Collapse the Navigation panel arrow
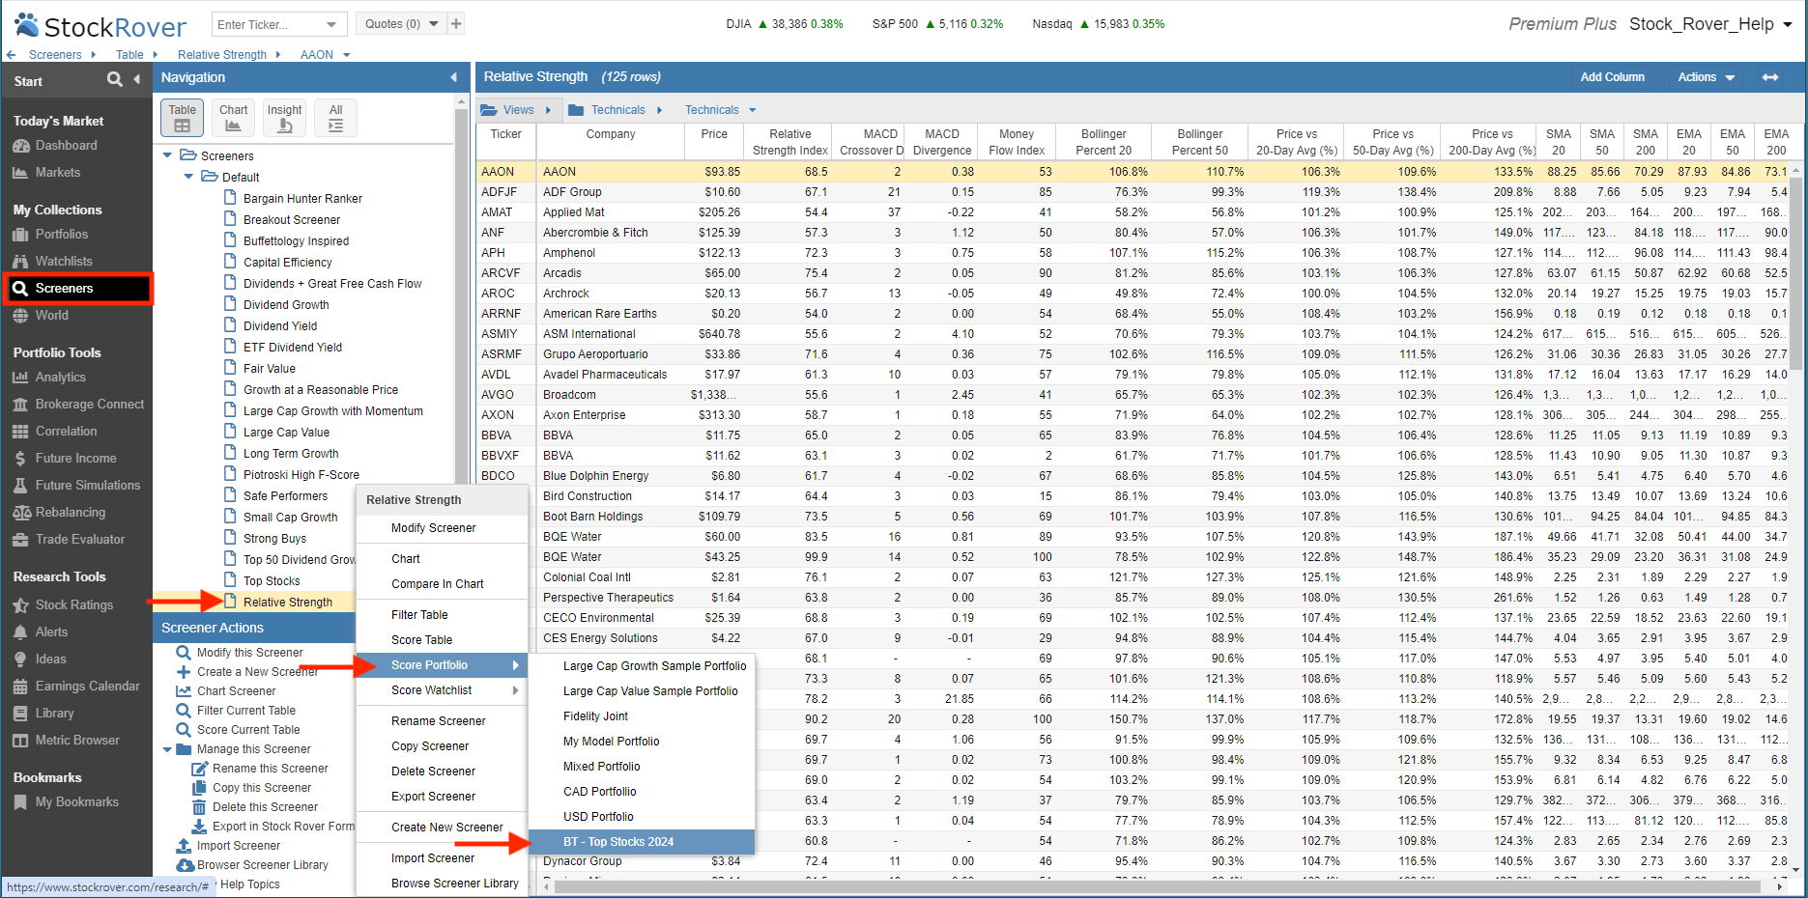Image resolution: width=1808 pixels, height=898 pixels. [x=454, y=77]
